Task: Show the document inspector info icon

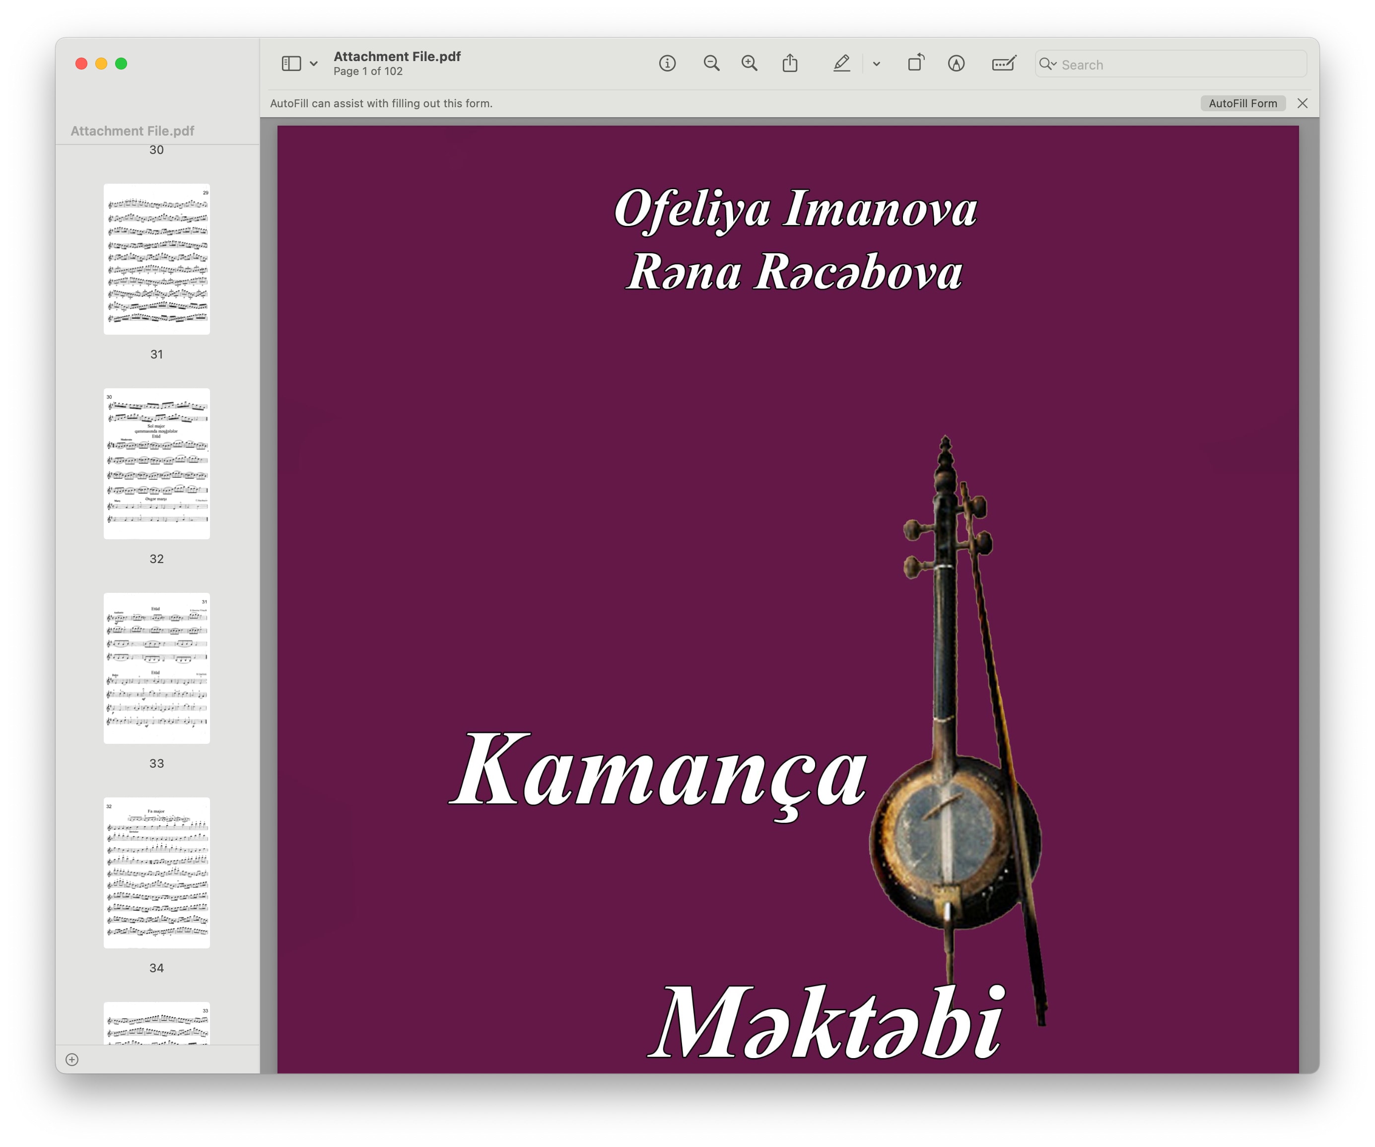Action: pos(667,64)
